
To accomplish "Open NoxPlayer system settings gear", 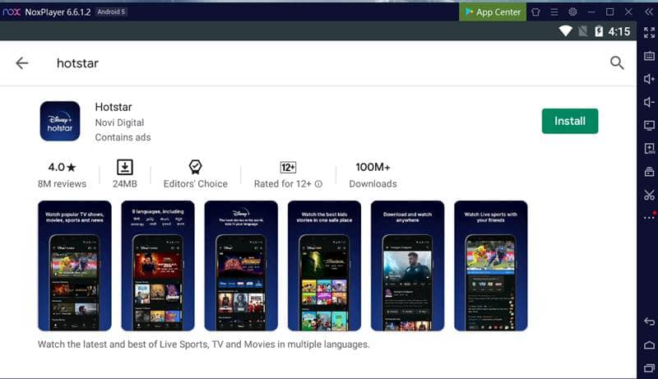I will pyautogui.click(x=572, y=12).
